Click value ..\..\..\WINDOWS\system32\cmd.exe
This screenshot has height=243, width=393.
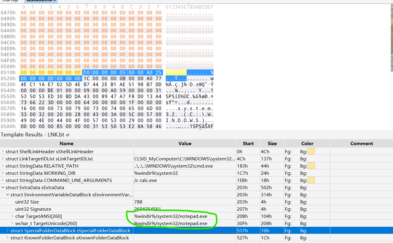pyautogui.click(x=174, y=166)
